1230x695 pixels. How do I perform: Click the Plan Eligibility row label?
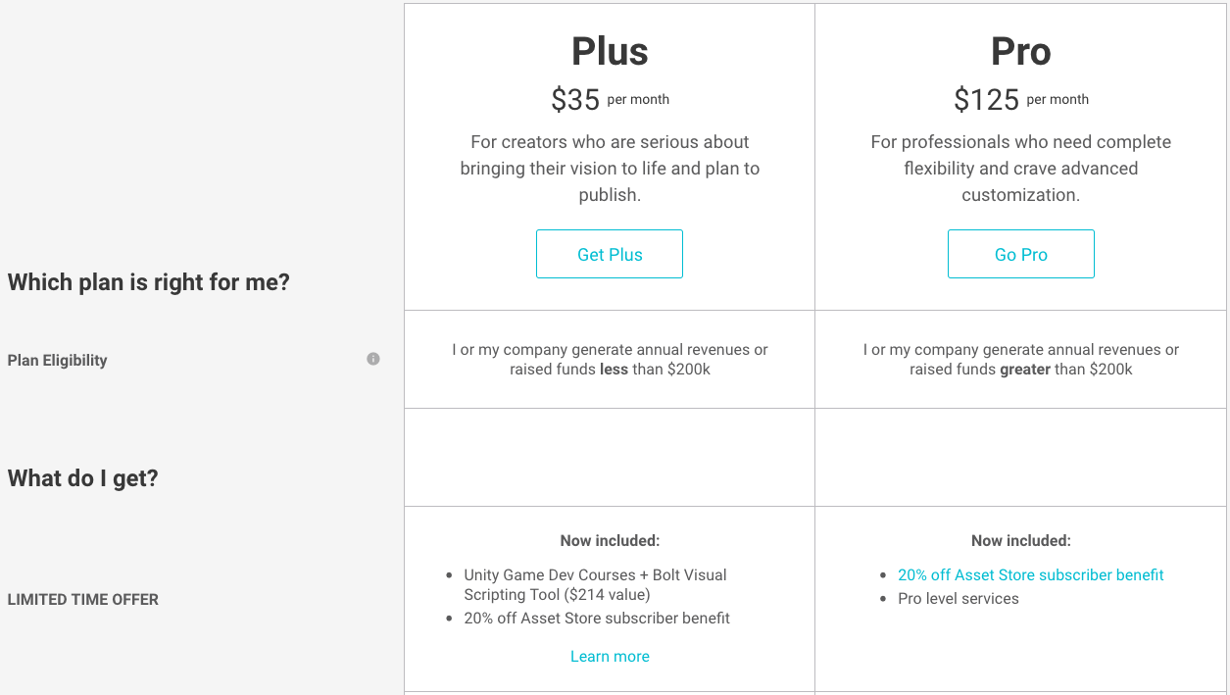(58, 361)
